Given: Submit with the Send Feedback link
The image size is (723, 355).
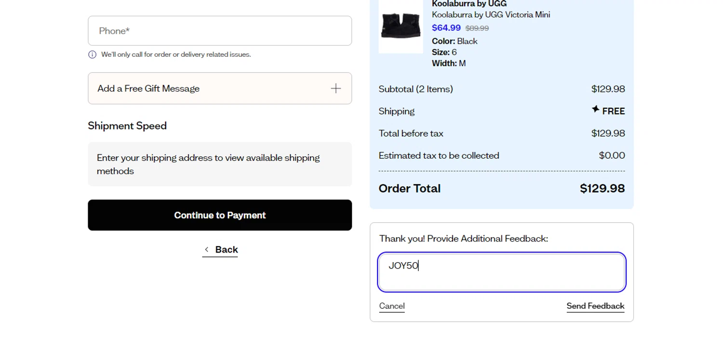Looking at the screenshot, I should pyautogui.click(x=595, y=306).
